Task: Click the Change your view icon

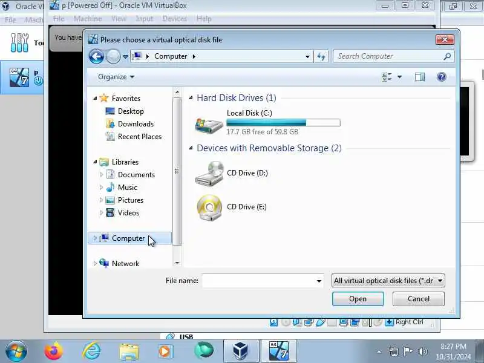Action: 387,77
